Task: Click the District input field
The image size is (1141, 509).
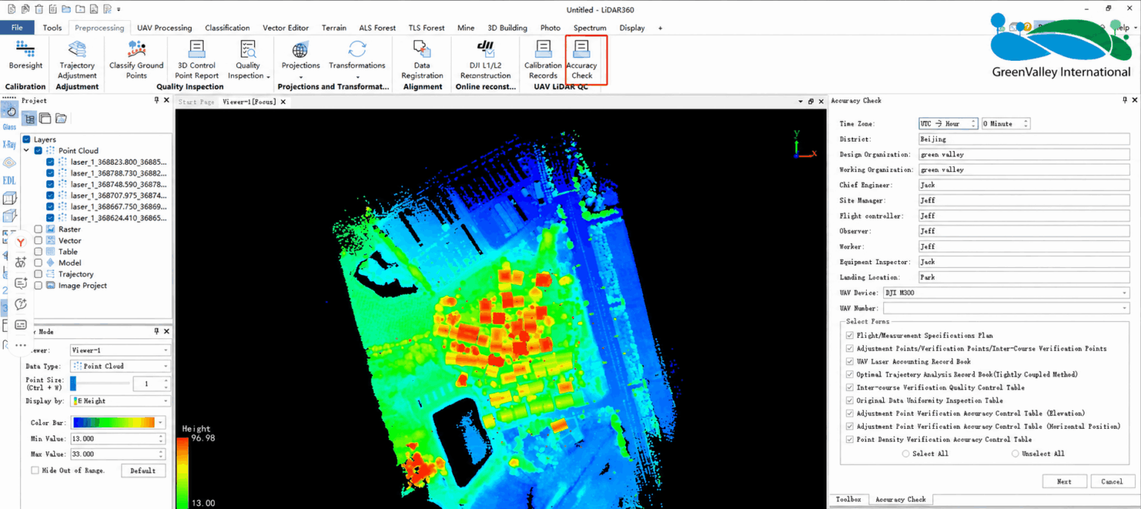Action: click(x=1024, y=139)
